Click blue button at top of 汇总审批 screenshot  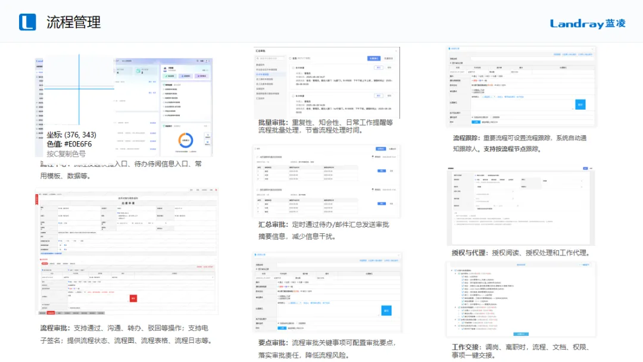380,148
